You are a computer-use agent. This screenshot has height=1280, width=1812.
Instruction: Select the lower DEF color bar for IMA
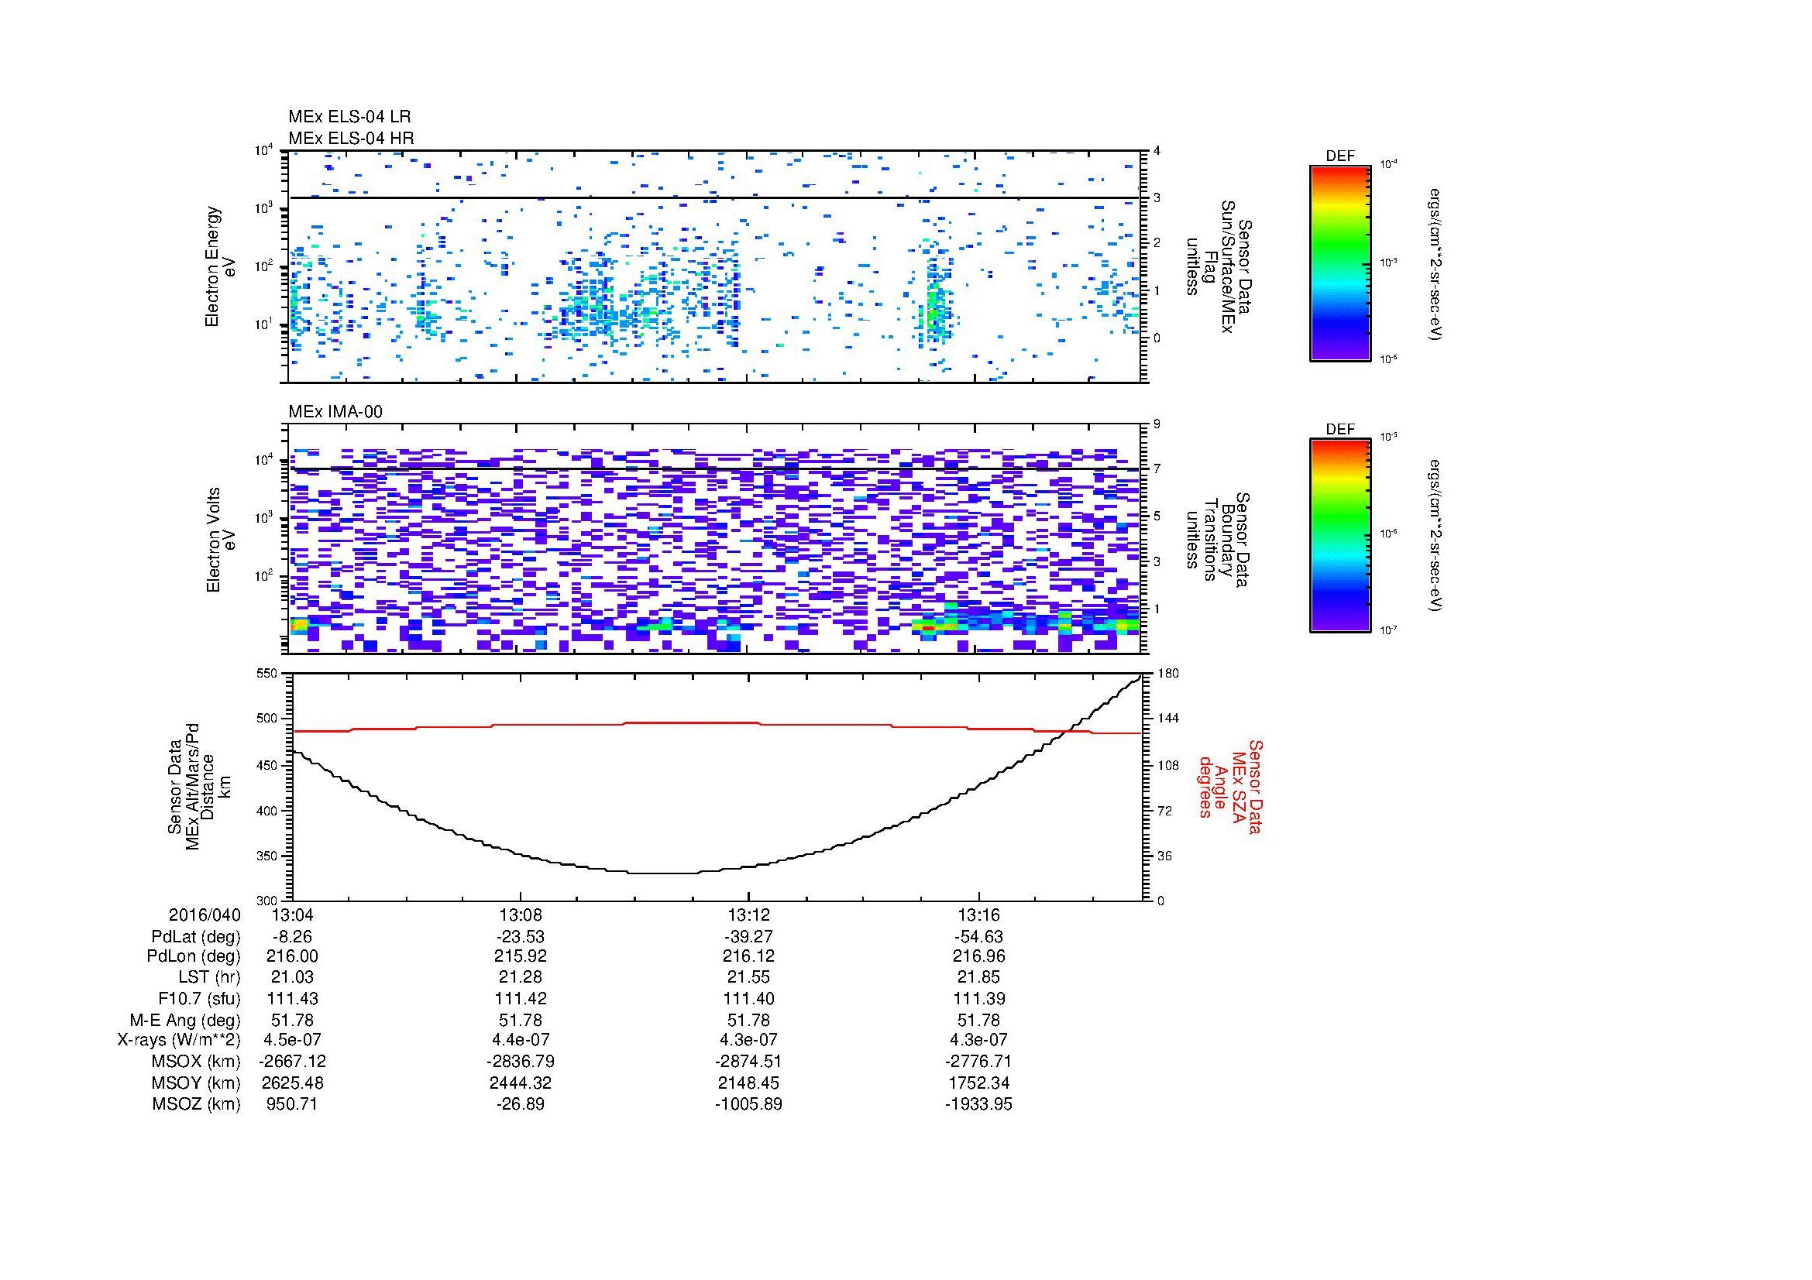1340,537
